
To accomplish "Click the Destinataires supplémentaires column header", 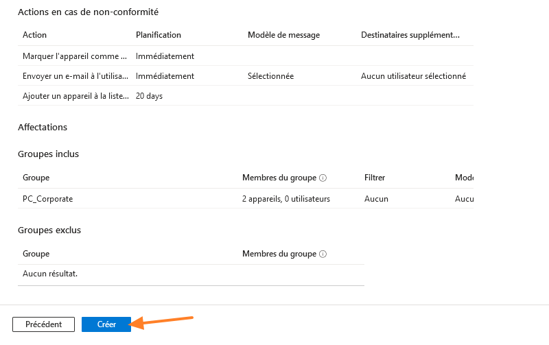I will point(410,35).
